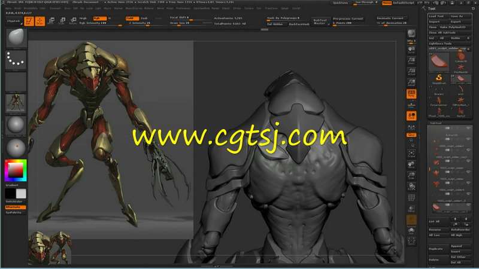The width and height of the screenshot is (479, 269).
Task: Click the Scroll canvas icon
Action: point(411,50)
